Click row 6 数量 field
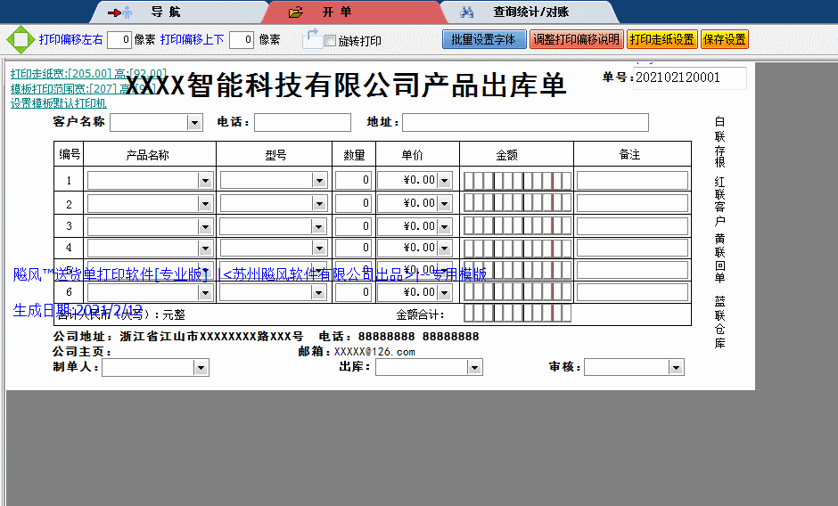 coord(353,291)
